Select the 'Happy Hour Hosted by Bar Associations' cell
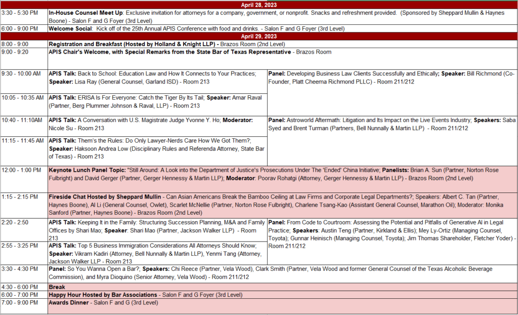Viewport: 518px width, 315px height. (283, 295)
